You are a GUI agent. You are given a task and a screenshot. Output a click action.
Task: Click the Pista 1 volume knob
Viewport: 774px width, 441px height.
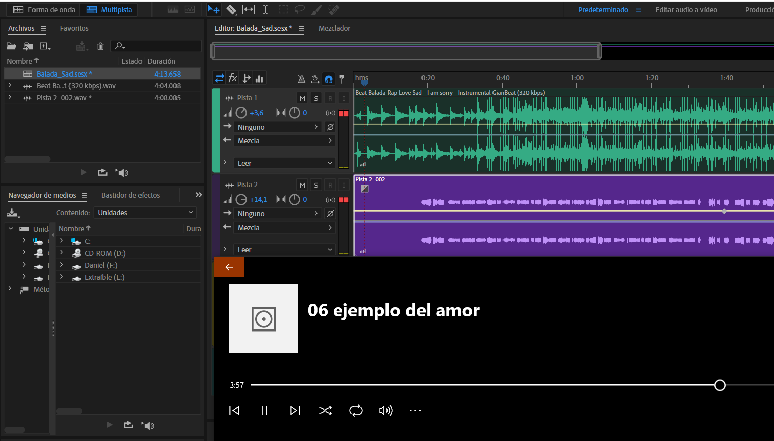241,113
